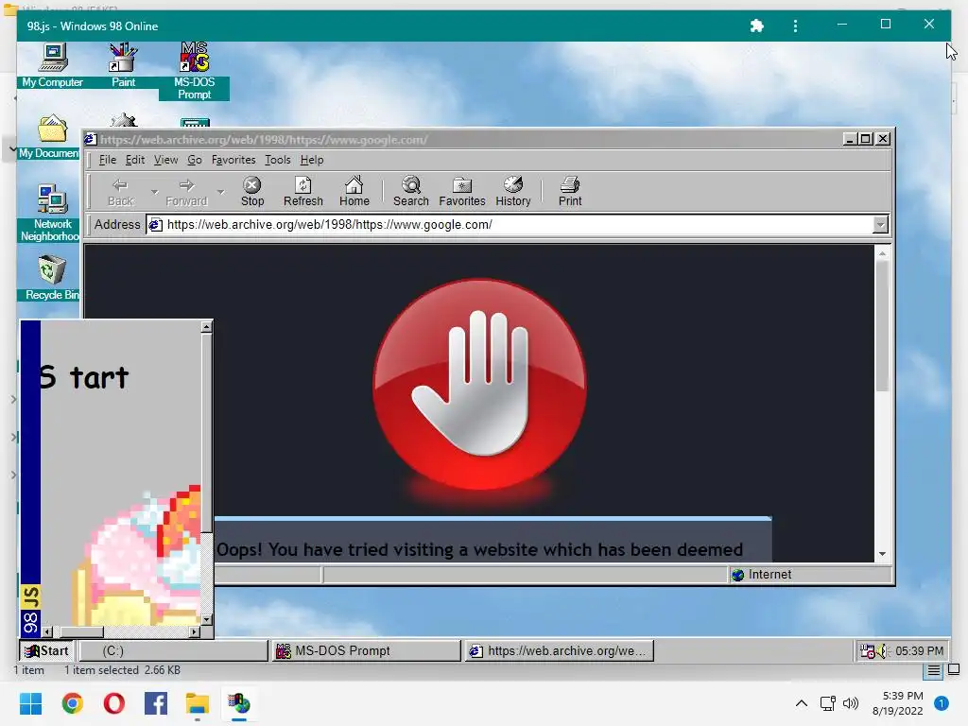Click the Windows 98 tray volume icon

click(x=883, y=650)
